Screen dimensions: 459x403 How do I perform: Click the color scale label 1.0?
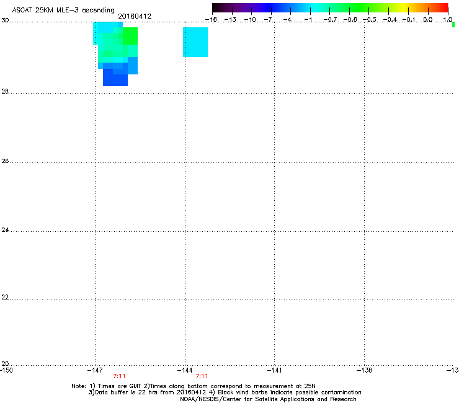[448, 20]
